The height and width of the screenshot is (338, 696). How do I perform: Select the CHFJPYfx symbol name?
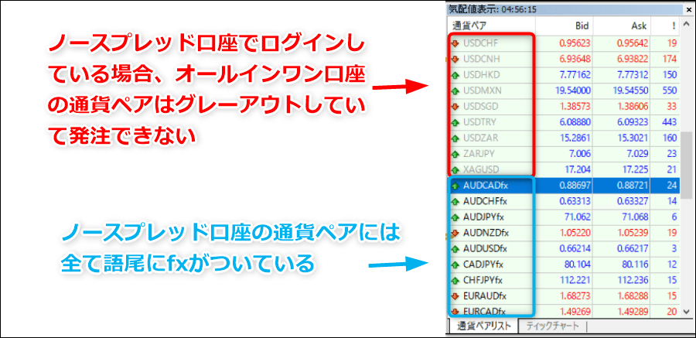tap(483, 280)
